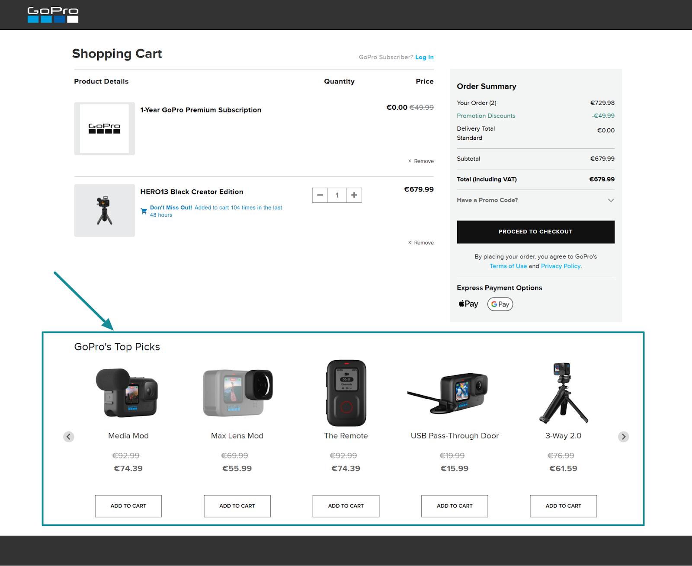Click The Remote product name
Screen dimensions: 692x566
(x=346, y=436)
